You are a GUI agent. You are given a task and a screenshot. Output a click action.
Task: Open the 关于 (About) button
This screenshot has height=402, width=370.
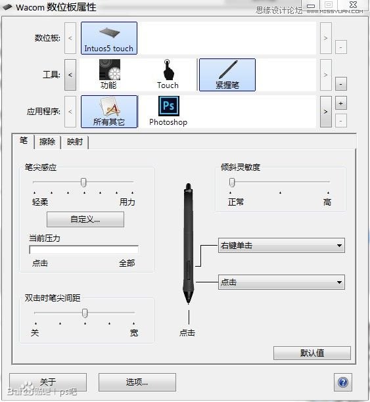[x=48, y=382]
